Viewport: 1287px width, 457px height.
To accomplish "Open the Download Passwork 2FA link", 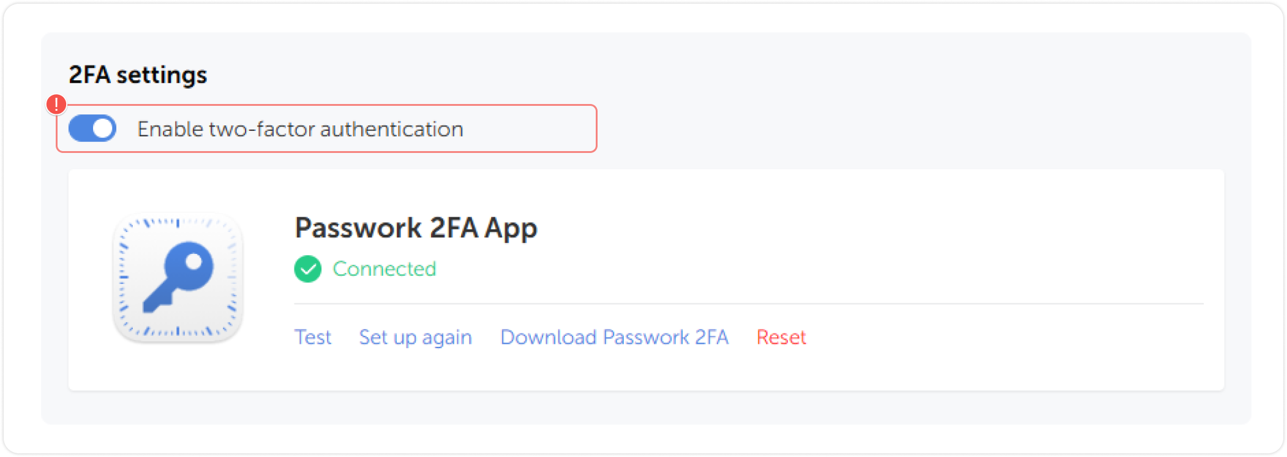I will [614, 337].
